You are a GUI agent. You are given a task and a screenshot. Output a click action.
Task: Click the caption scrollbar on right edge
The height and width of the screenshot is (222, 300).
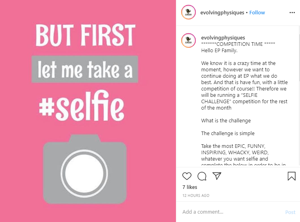299,53
